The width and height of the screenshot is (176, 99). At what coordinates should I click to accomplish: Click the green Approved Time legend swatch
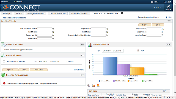(143, 81)
